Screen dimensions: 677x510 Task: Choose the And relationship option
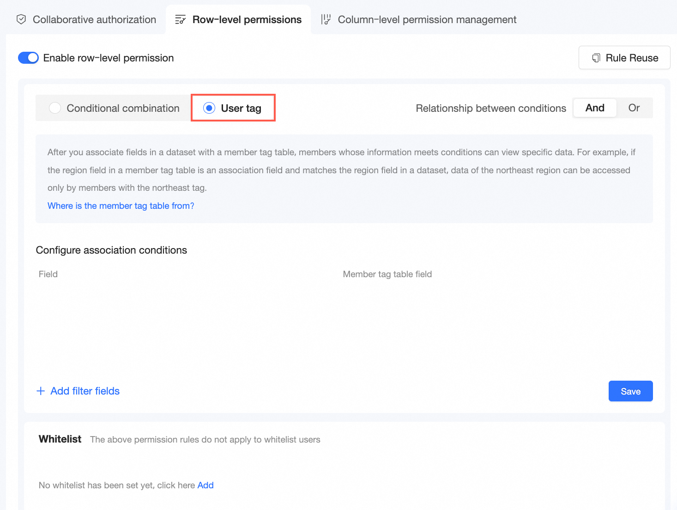595,108
